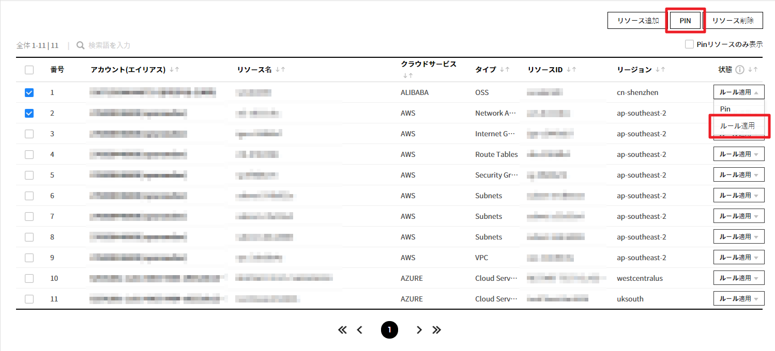The image size is (775, 351).
Task: Open status dropdown for row 5
Action: [x=738, y=175]
